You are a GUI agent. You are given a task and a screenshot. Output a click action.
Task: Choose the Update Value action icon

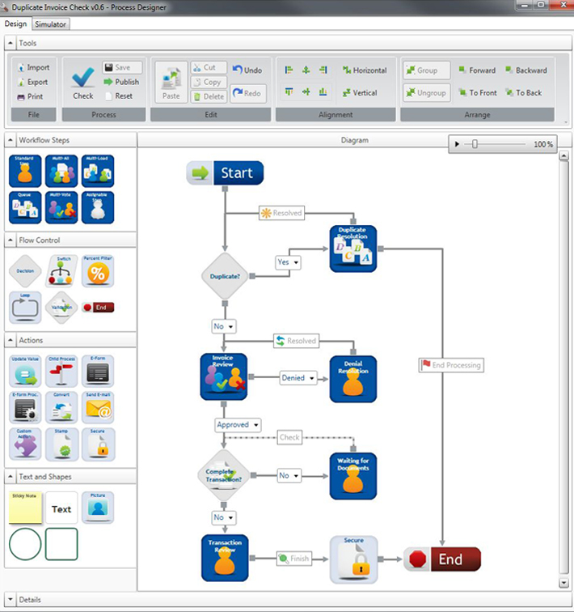click(x=25, y=372)
